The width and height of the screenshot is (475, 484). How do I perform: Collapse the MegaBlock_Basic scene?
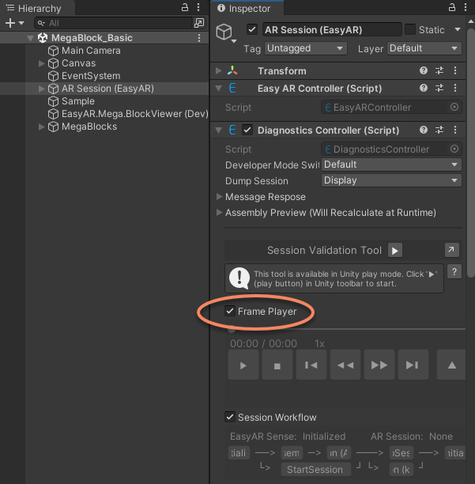tap(30, 38)
